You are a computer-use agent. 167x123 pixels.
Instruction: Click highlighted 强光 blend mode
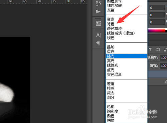coord(127,56)
